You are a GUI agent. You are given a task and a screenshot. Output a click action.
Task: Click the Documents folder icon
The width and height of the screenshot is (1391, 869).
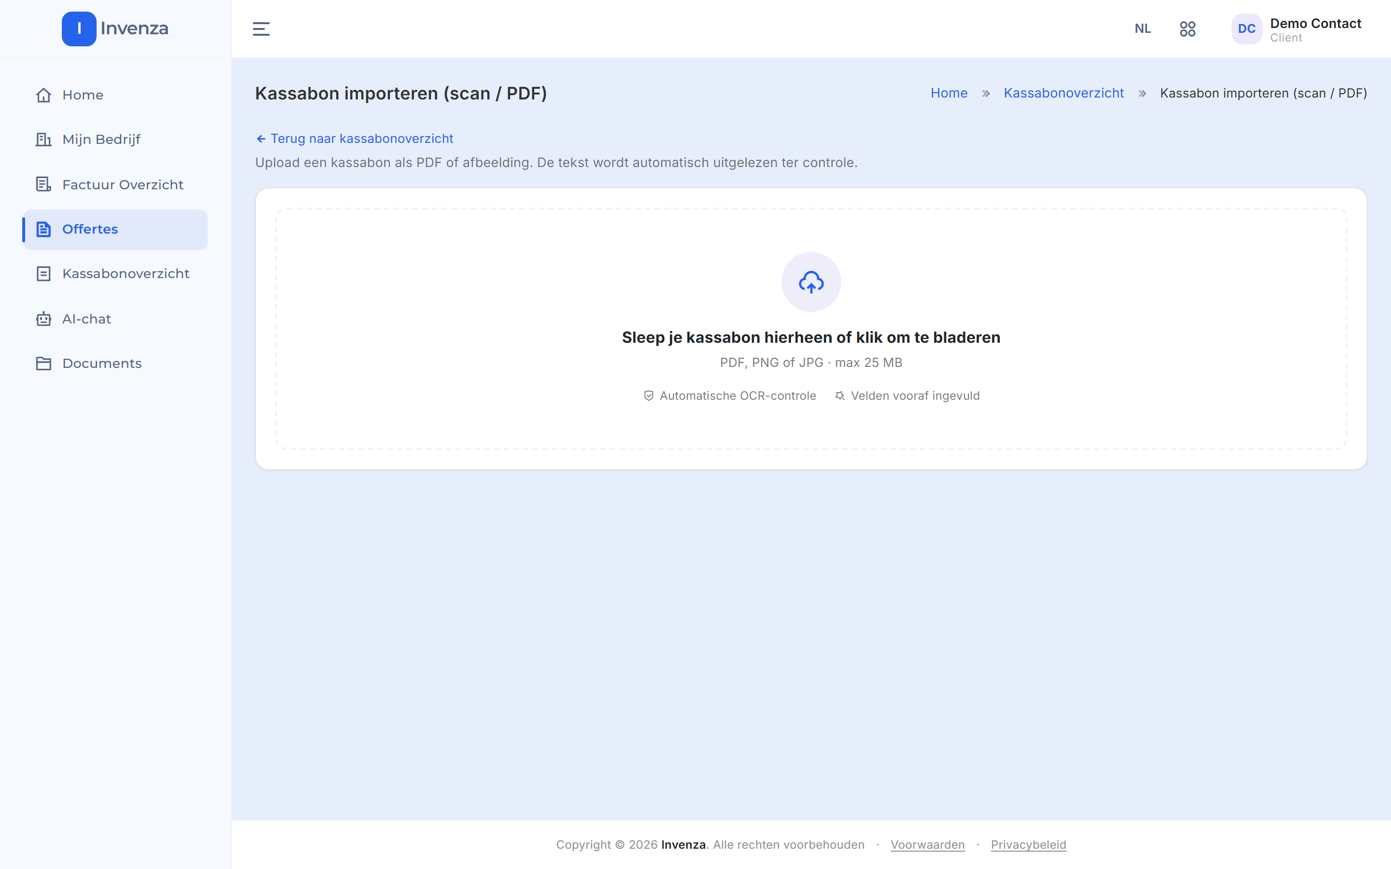(43, 363)
